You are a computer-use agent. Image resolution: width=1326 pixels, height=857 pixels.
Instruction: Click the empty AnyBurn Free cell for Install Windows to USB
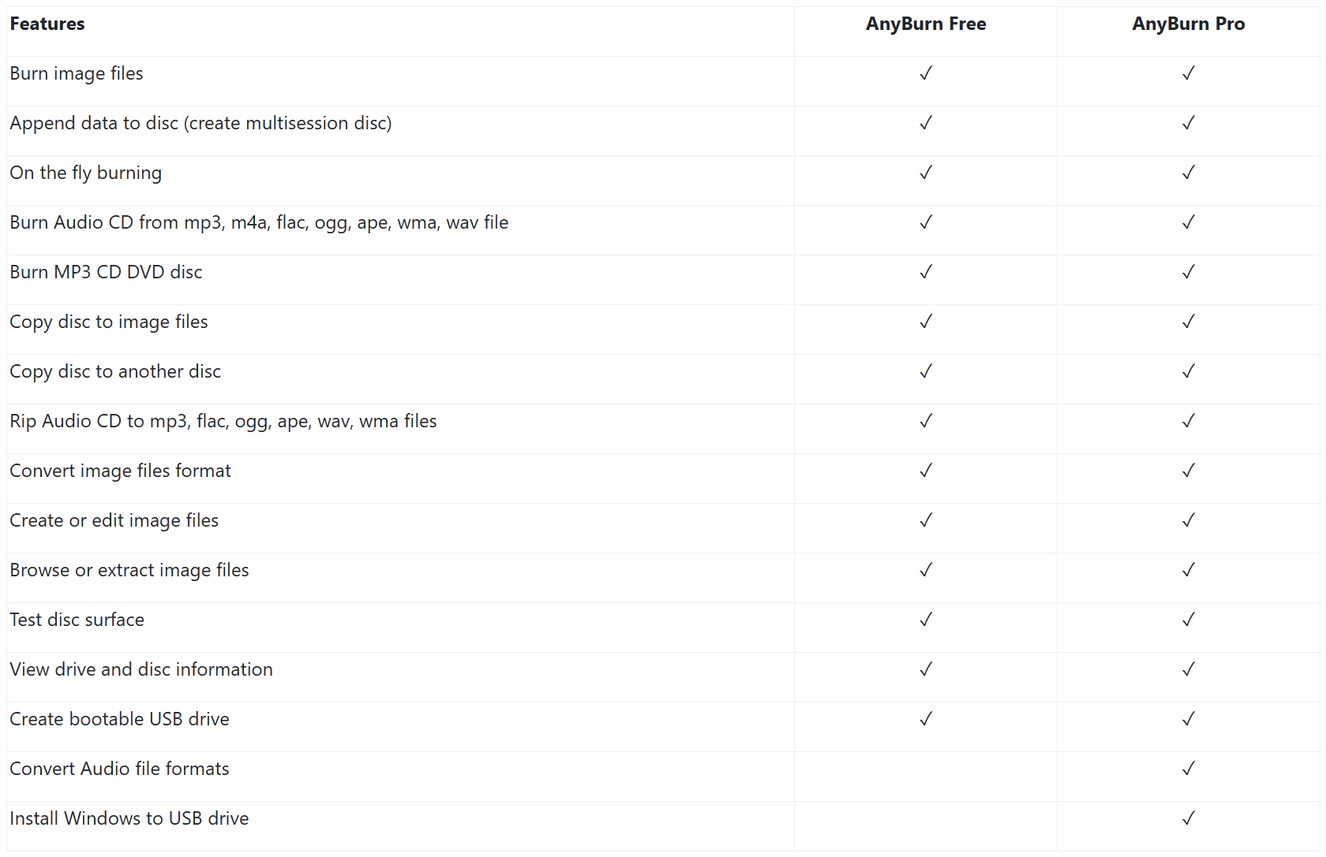(x=926, y=826)
